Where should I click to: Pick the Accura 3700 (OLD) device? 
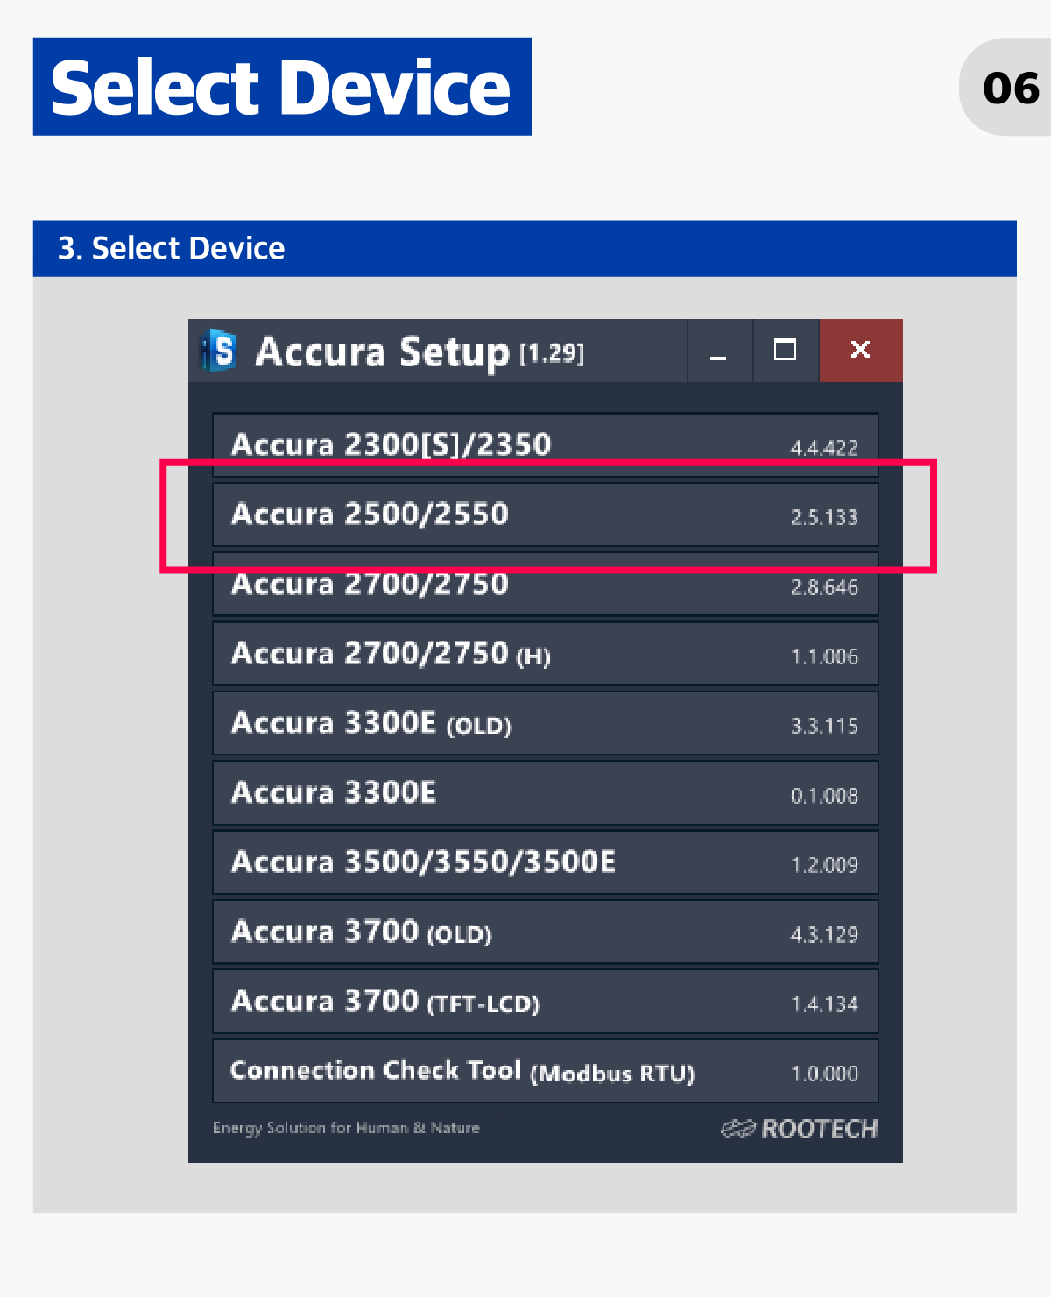[x=545, y=932]
